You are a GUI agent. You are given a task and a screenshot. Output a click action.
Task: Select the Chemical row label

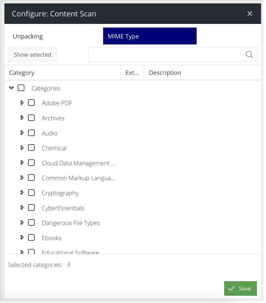54,148
